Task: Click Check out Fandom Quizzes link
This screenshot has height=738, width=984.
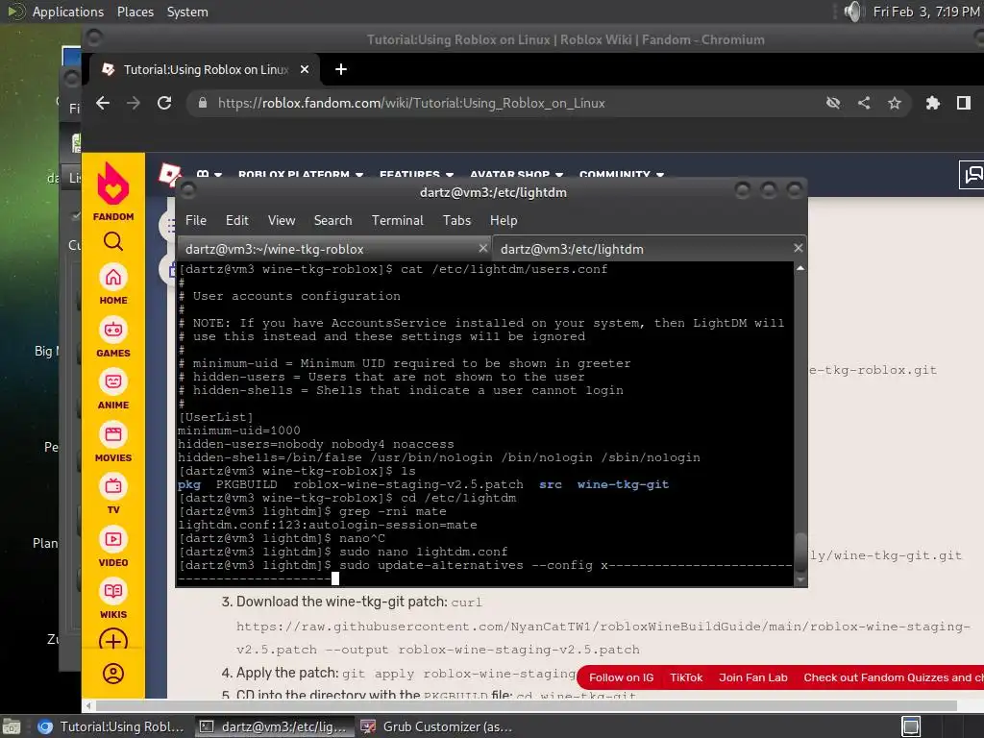Action: [x=894, y=677]
